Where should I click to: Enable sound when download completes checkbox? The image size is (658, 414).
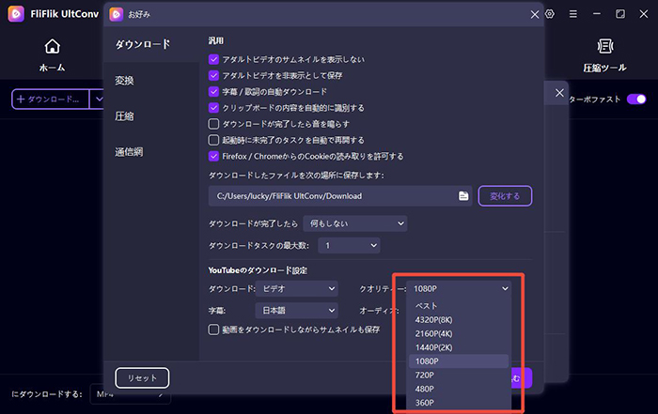(213, 124)
